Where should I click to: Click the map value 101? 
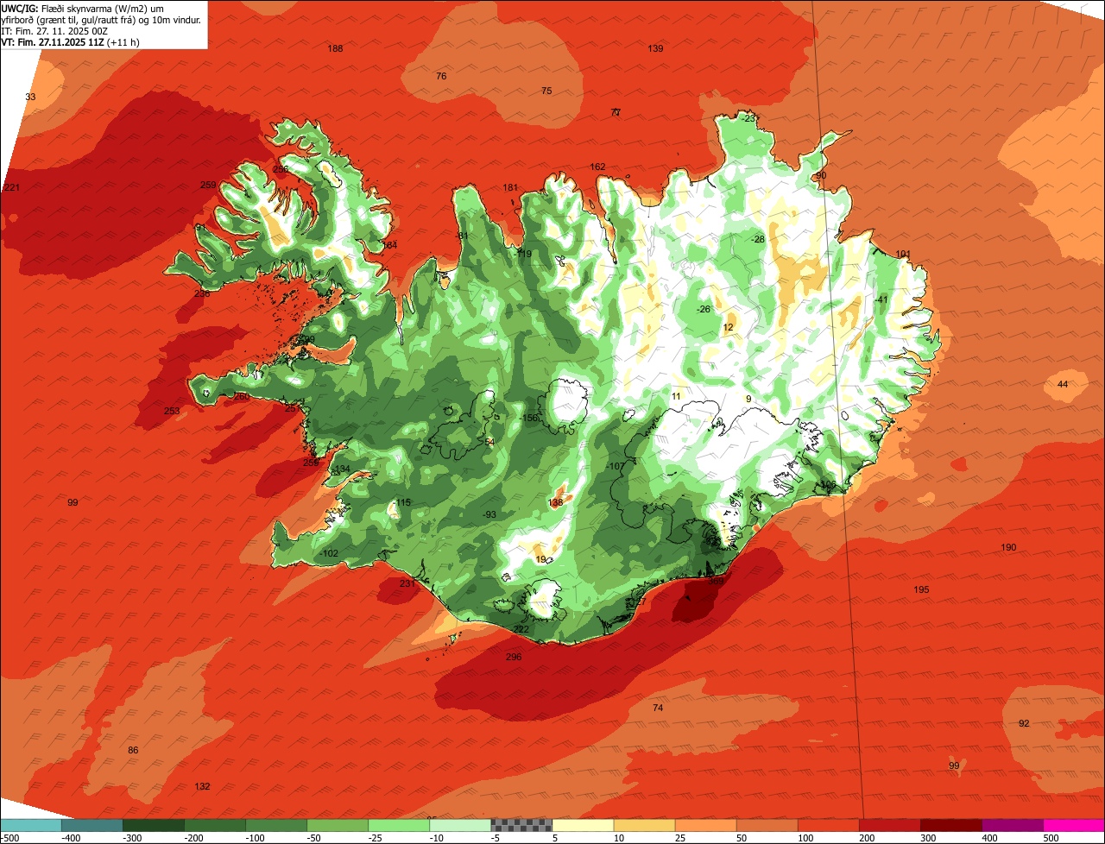pyautogui.click(x=903, y=254)
